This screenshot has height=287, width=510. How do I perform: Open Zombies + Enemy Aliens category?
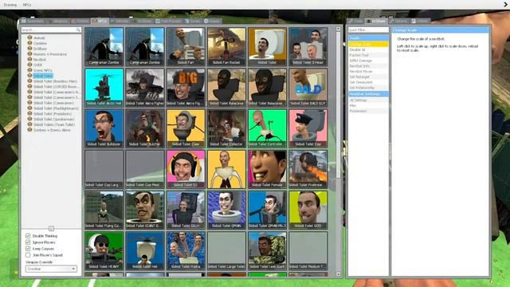point(52,130)
